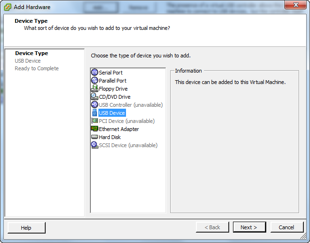The width and height of the screenshot is (310, 243).
Task: Jump to Ready to Complete step
Action: pyautogui.click(x=37, y=68)
